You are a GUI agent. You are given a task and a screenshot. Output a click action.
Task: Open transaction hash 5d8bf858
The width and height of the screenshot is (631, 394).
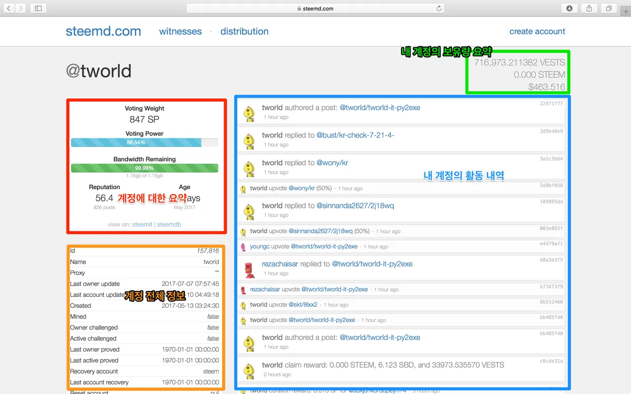pyautogui.click(x=551, y=186)
